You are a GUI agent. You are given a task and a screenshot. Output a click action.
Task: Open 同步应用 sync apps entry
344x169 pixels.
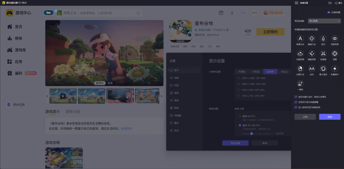click(x=16, y=105)
